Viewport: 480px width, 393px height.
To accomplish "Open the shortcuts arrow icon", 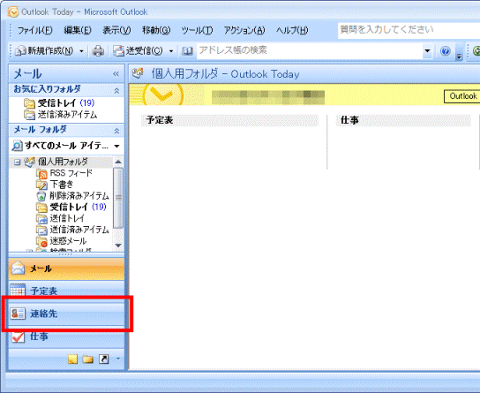I will (104, 359).
